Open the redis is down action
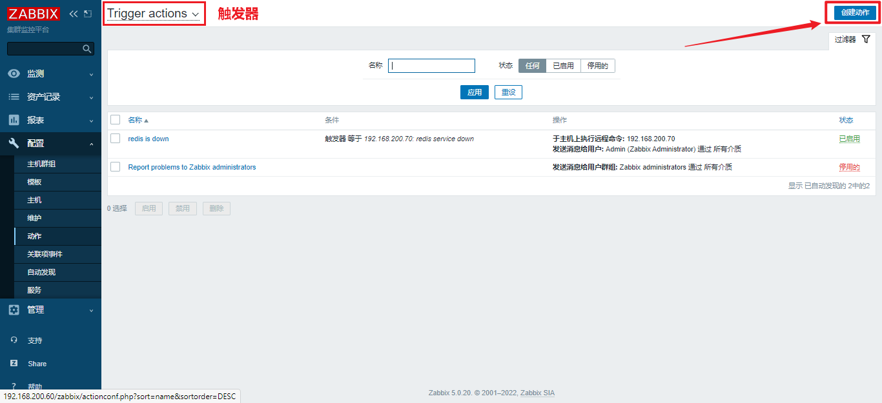882x403 pixels. coord(149,139)
